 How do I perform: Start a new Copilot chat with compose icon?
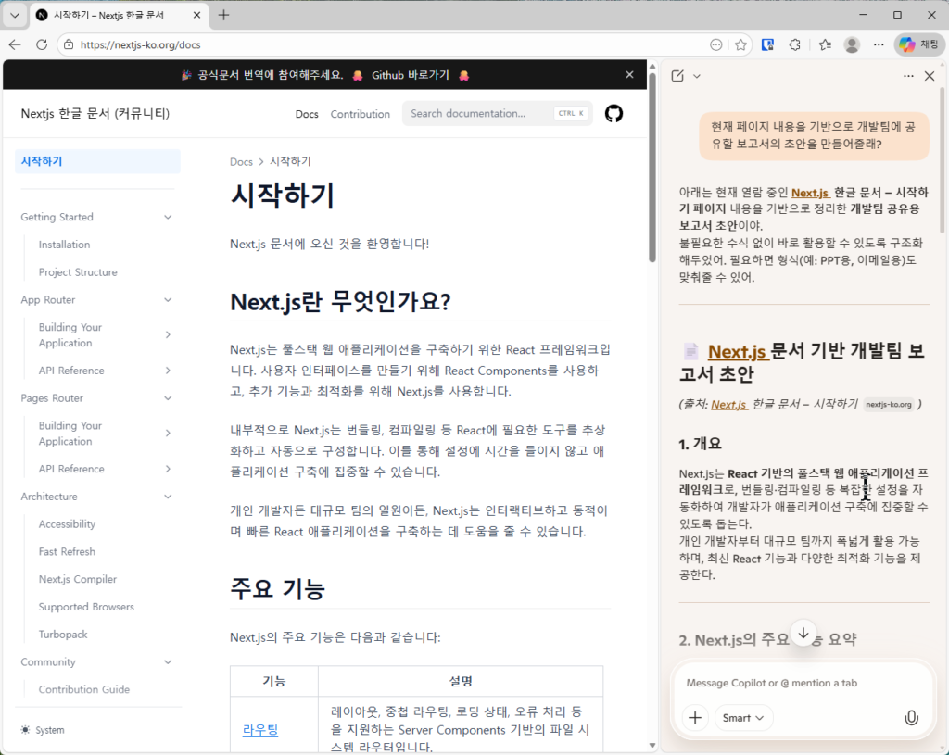[x=677, y=76]
